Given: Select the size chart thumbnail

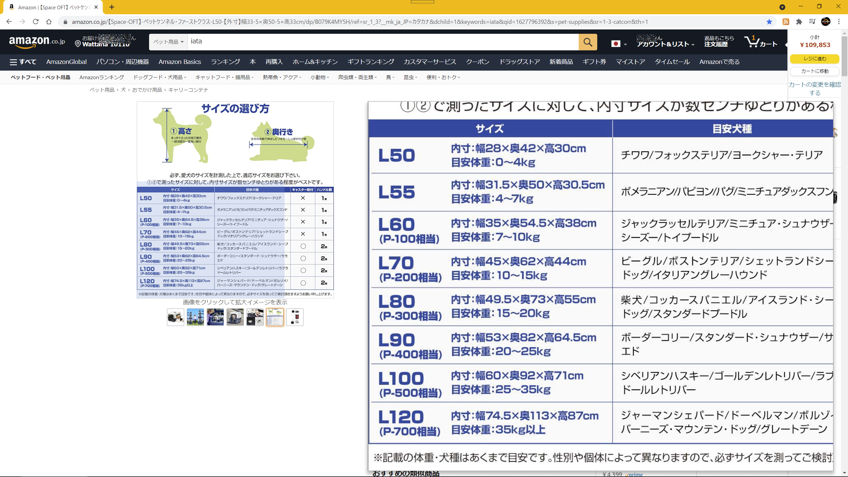Looking at the screenshot, I should (275, 317).
